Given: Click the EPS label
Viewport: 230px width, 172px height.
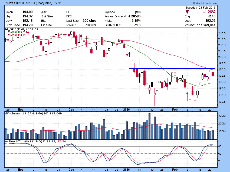Looking at the screenshot, I should pyautogui.click(x=69, y=16).
